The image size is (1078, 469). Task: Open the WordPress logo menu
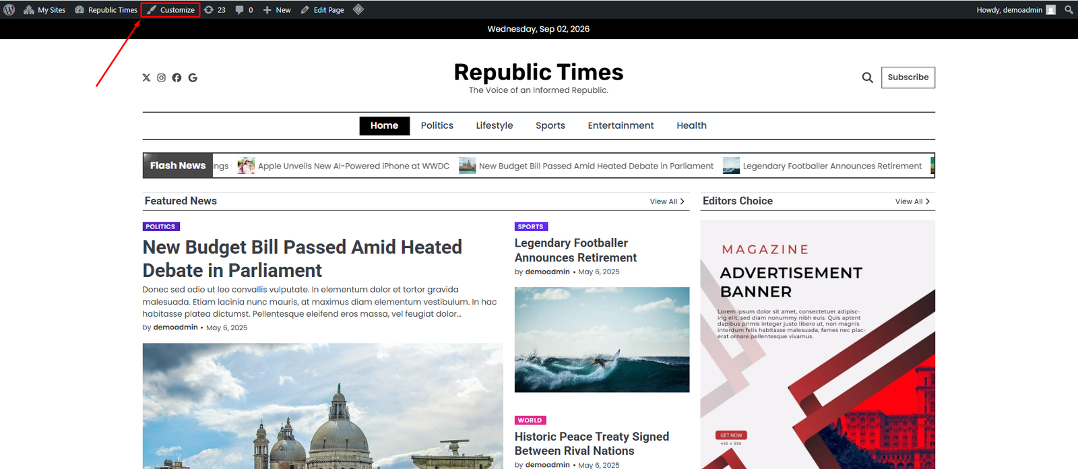tap(9, 9)
